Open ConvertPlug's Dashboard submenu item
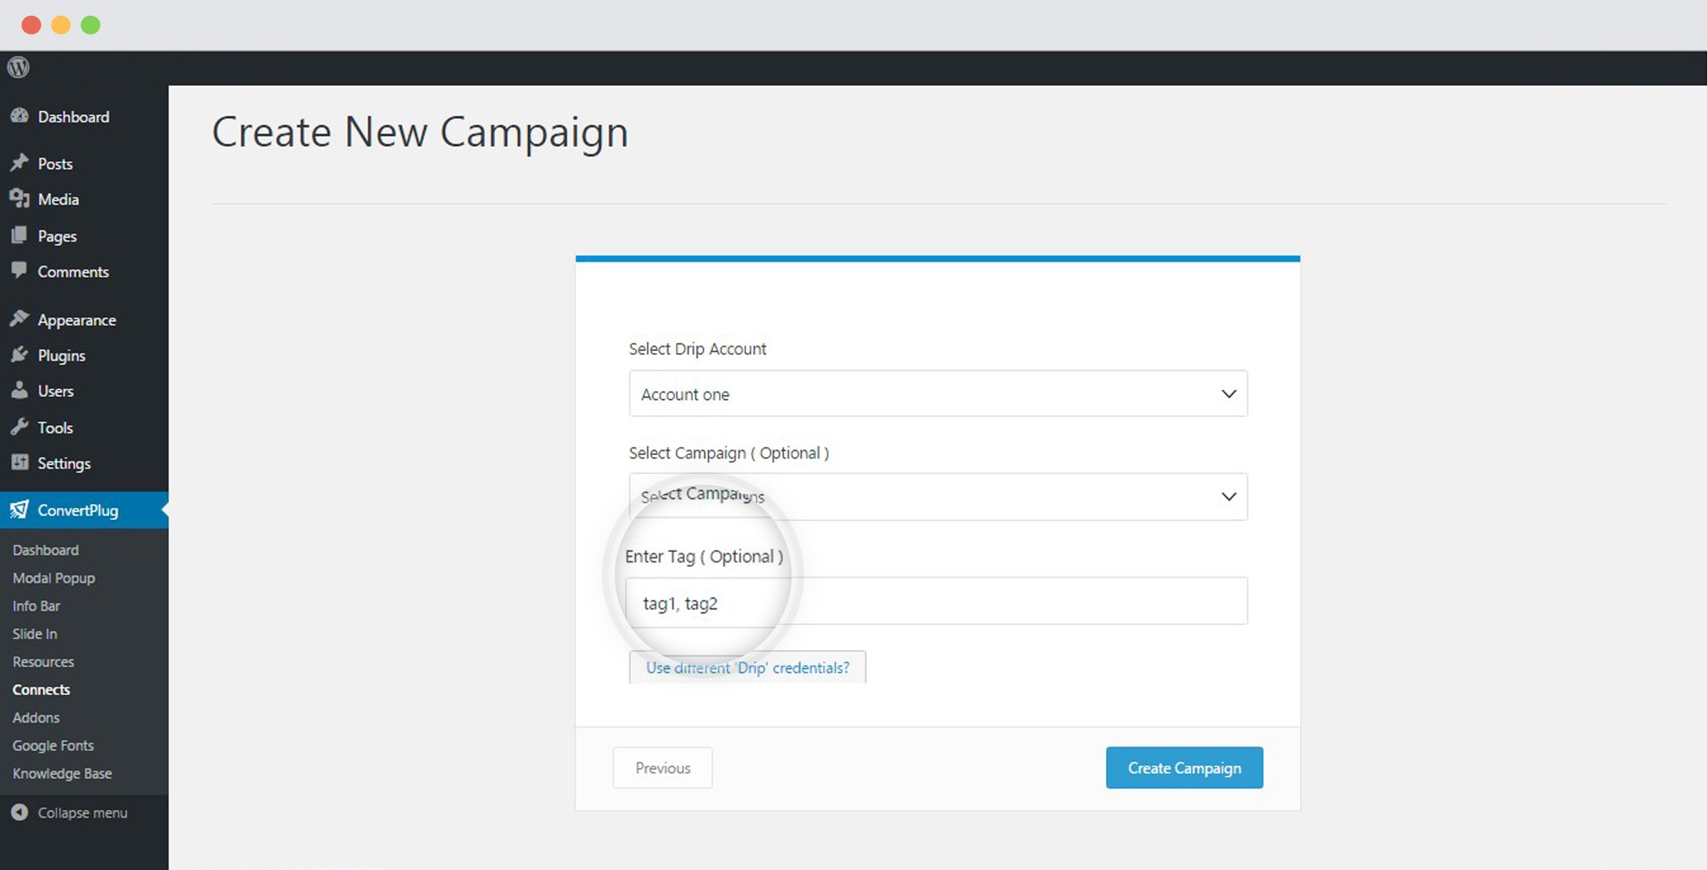The width and height of the screenshot is (1707, 870). (x=46, y=550)
